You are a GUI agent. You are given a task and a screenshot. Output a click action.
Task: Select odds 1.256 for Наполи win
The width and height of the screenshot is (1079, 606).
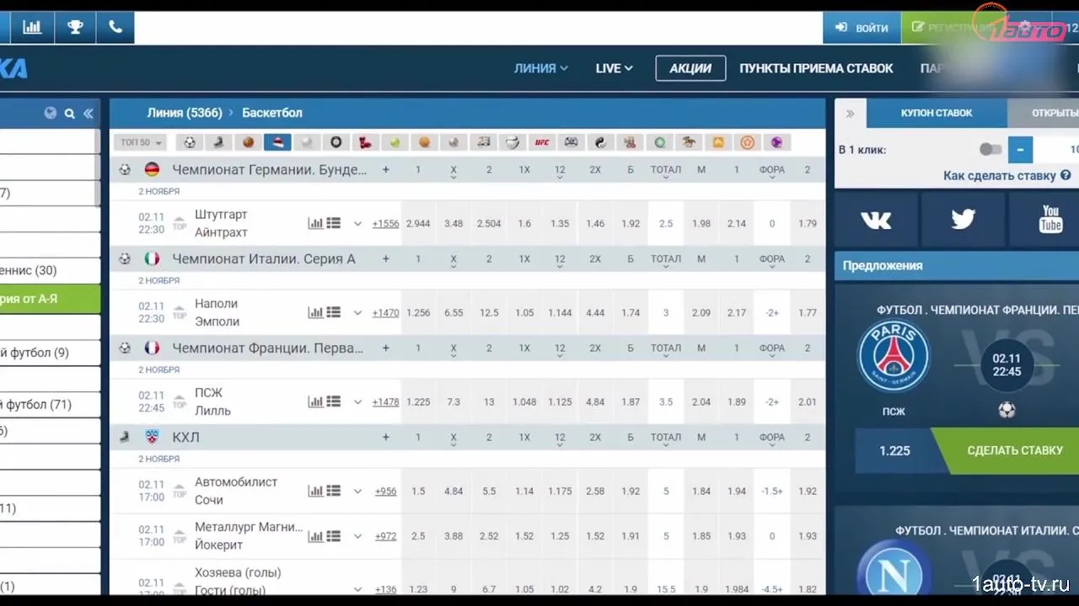tap(418, 312)
